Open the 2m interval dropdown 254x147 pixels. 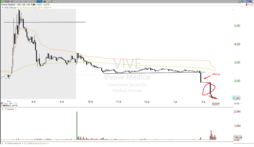coord(39,2)
